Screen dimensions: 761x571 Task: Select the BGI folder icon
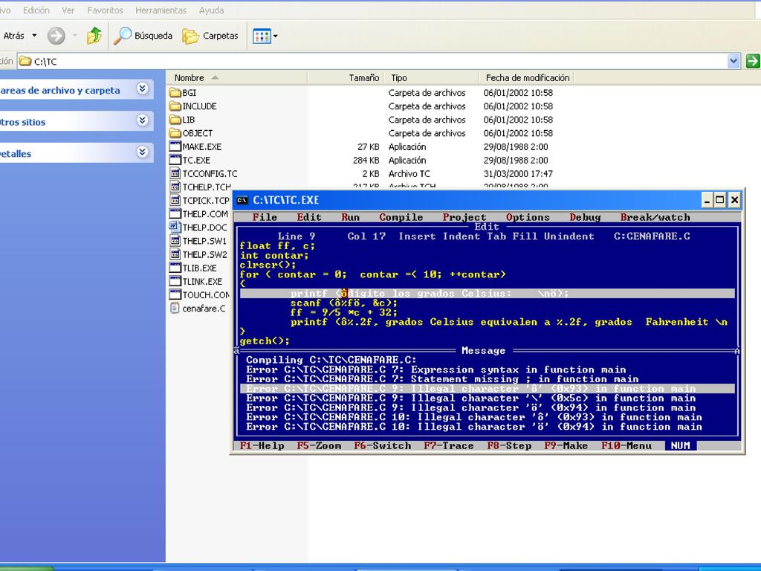(175, 93)
